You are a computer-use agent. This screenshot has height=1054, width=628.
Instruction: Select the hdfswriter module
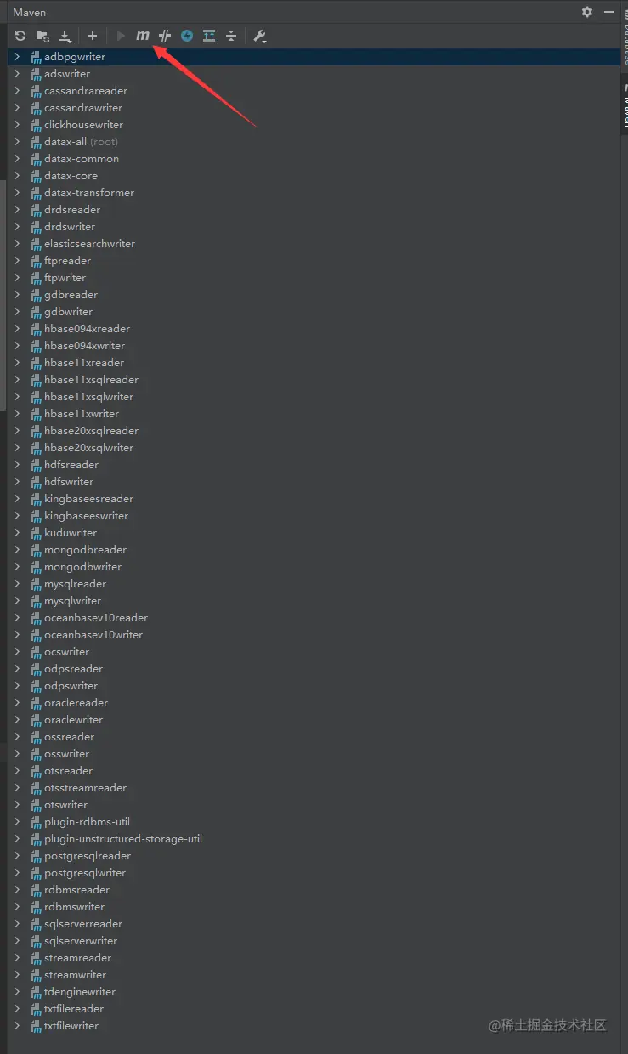tap(69, 482)
